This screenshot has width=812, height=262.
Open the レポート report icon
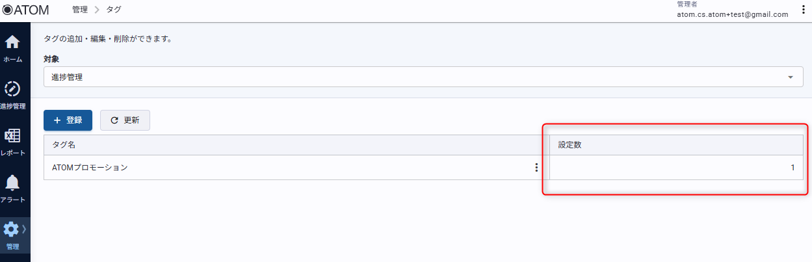[x=12, y=136]
